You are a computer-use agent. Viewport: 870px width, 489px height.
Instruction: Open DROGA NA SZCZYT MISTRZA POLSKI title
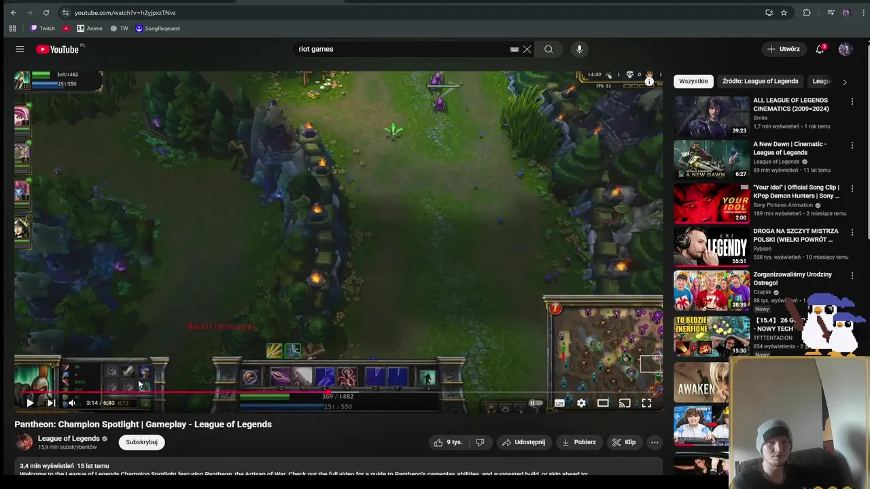[x=796, y=235]
